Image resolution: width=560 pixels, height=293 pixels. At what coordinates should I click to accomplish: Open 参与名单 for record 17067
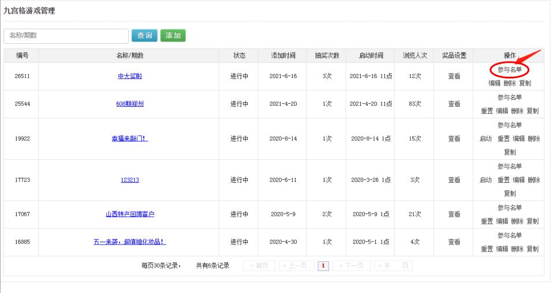[x=509, y=208]
